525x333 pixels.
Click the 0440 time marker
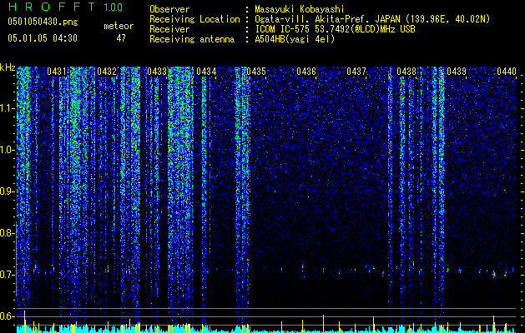[x=507, y=72]
